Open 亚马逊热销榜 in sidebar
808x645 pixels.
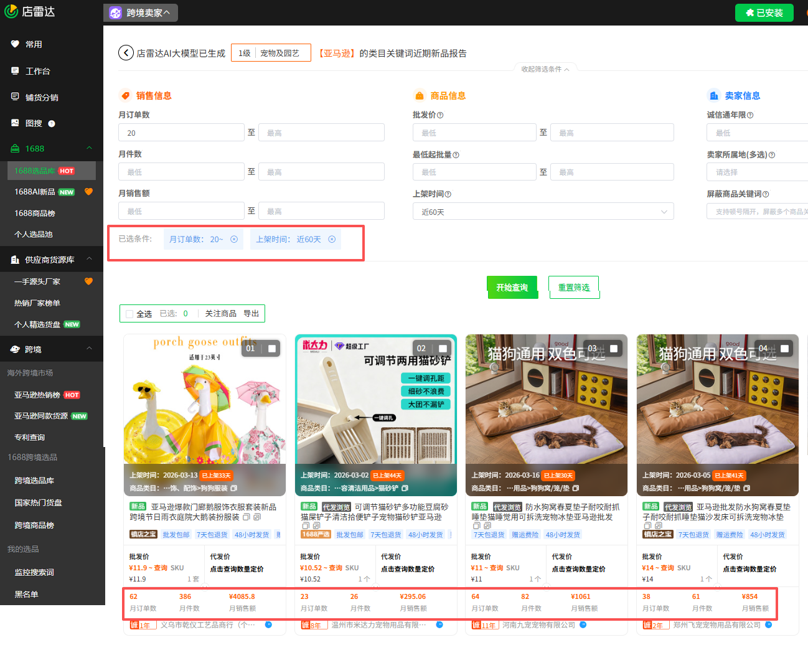(x=37, y=395)
